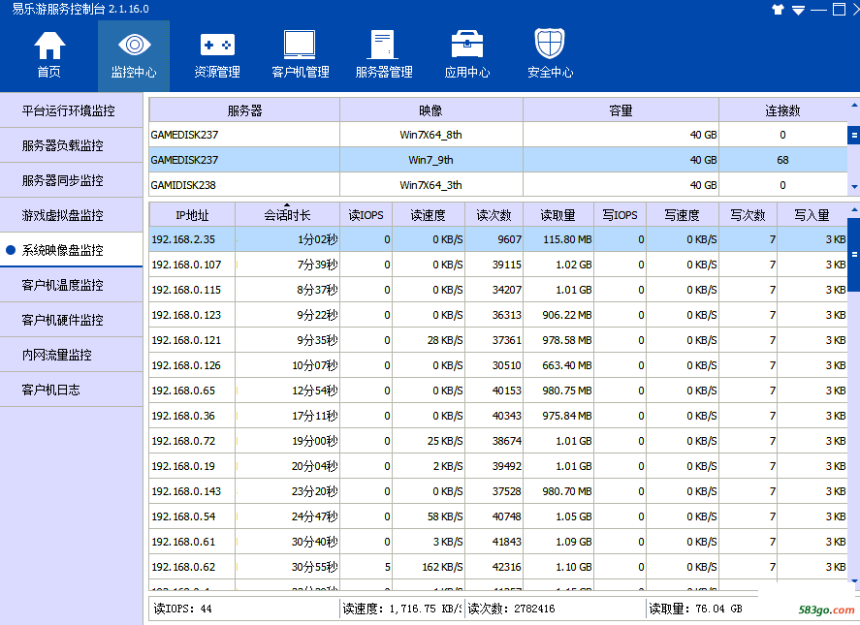860x625 pixels.
Task: Select 系统映像盘监控 in sidebar
Action: coord(72,250)
